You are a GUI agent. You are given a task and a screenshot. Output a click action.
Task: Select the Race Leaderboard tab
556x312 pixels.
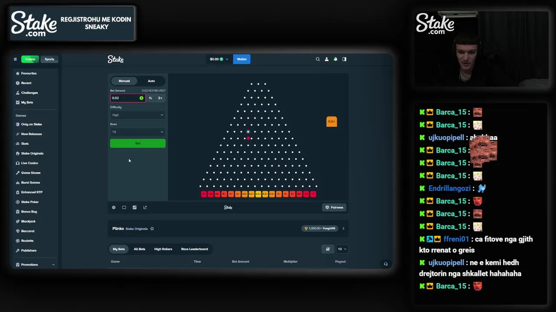tap(195, 249)
